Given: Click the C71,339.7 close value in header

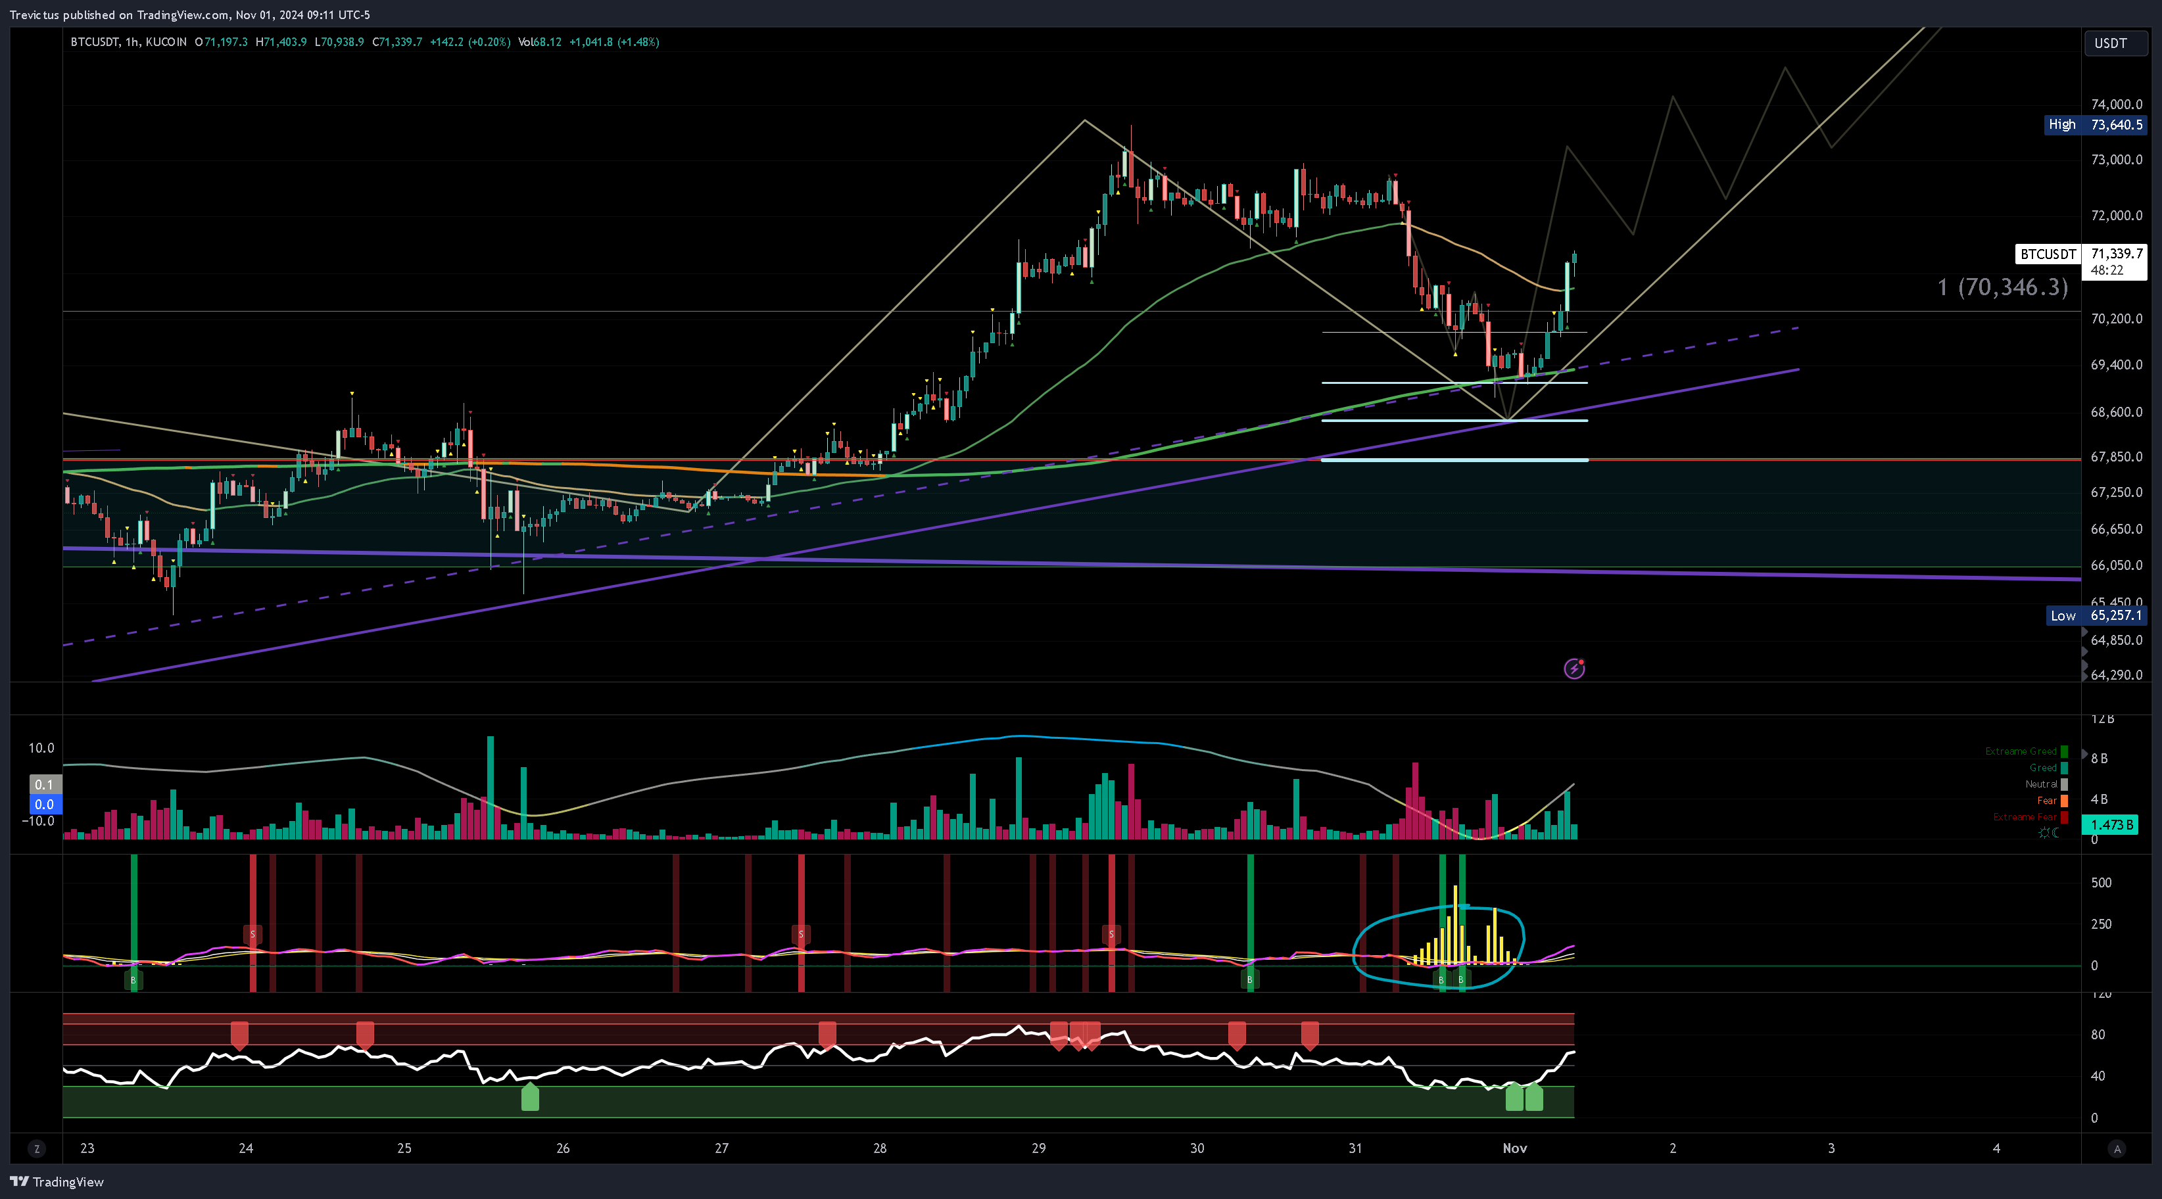Looking at the screenshot, I should pyautogui.click(x=398, y=42).
